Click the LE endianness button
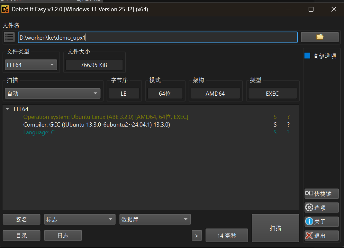Image resolution: width=344 pixels, height=248 pixels. click(x=124, y=93)
